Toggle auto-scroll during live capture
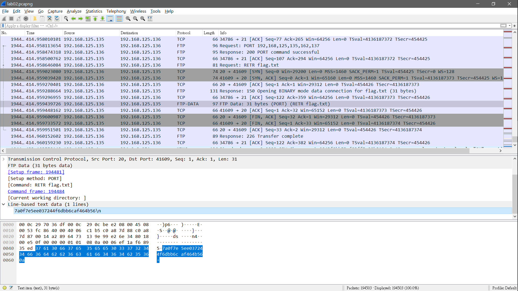This screenshot has height=291, width=518. pyautogui.click(x=110, y=19)
